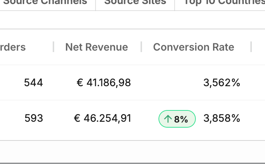
Task: Click divider between Net Revenue and Conversion Rate
Action: (141, 47)
